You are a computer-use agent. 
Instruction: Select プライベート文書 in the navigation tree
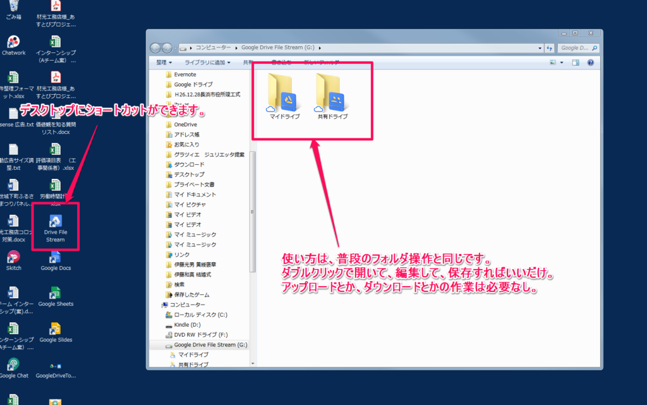coord(194,184)
